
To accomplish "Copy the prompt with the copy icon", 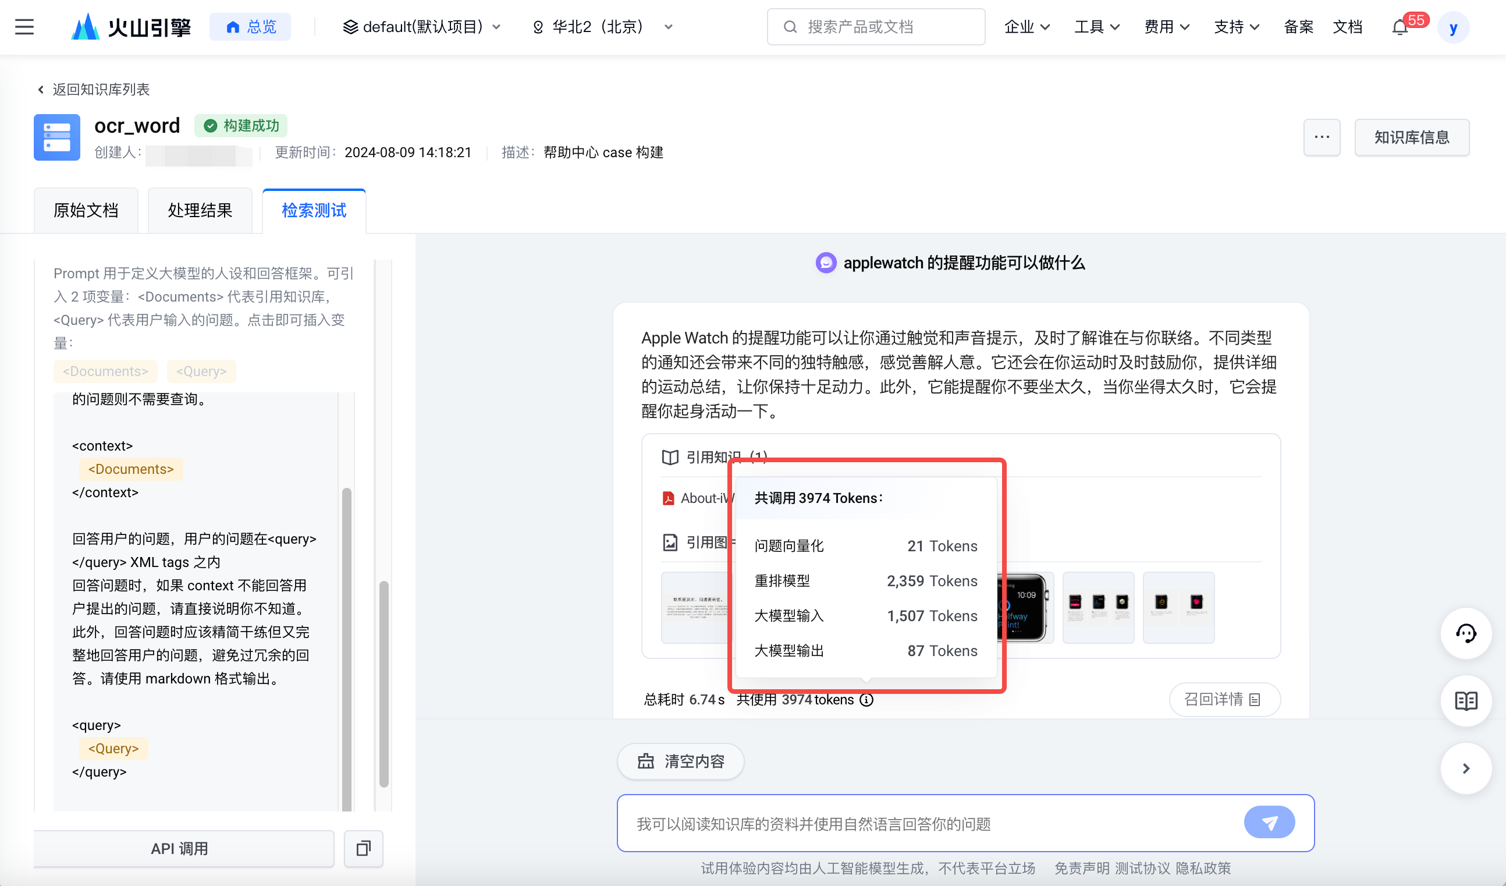I will (363, 849).
